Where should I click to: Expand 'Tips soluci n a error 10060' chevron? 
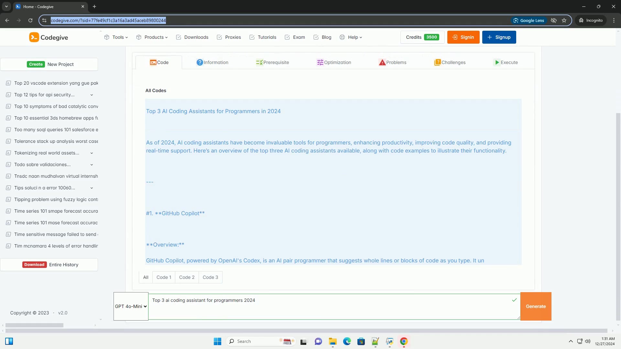(92, 188)
